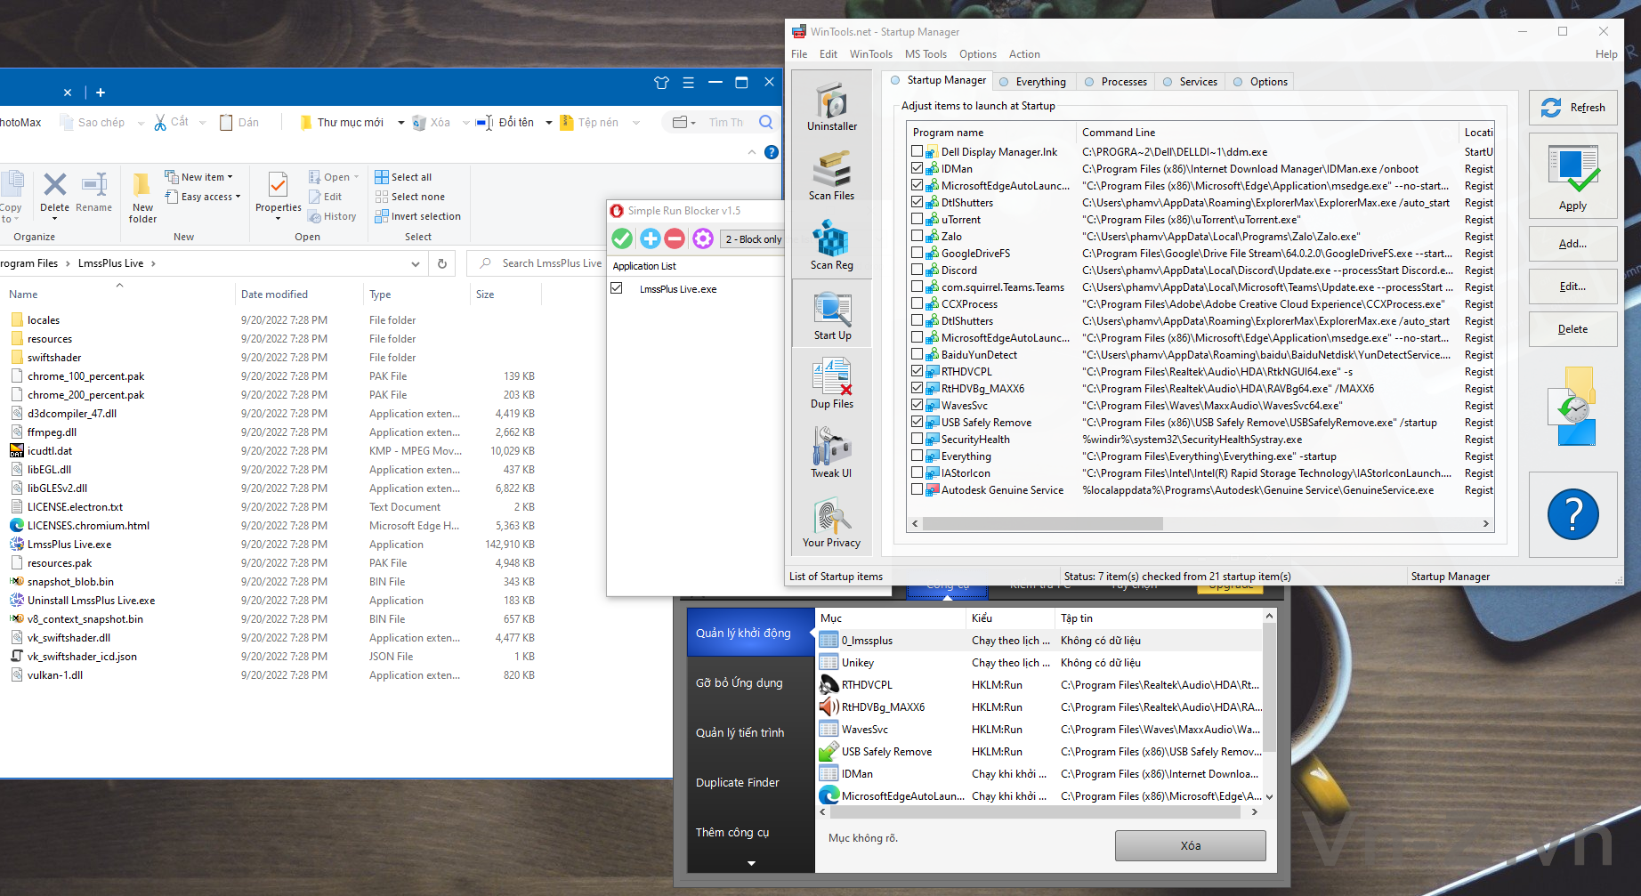Open Properties icon in Explorer ribbon

(279, 194)
